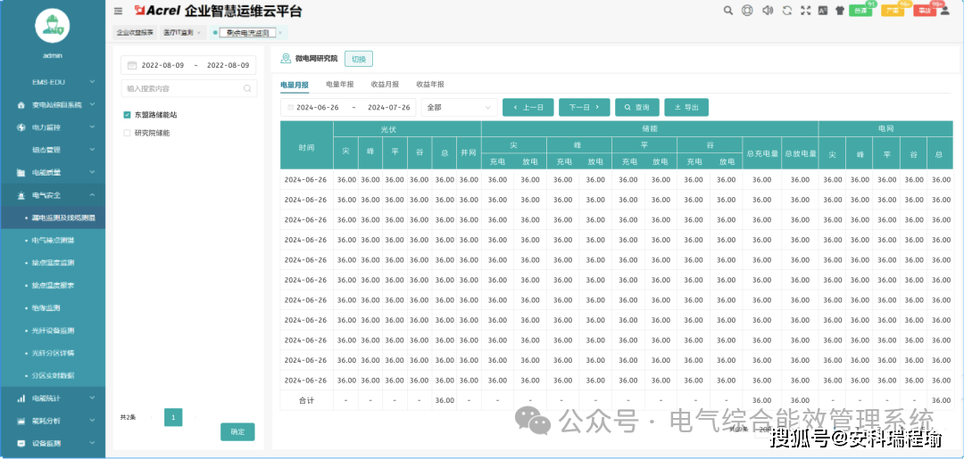Image resolution: width=964 pixels, height=459 pixels.
Task: Switch to the 电量年报 tab
Action: pos(339,84)
